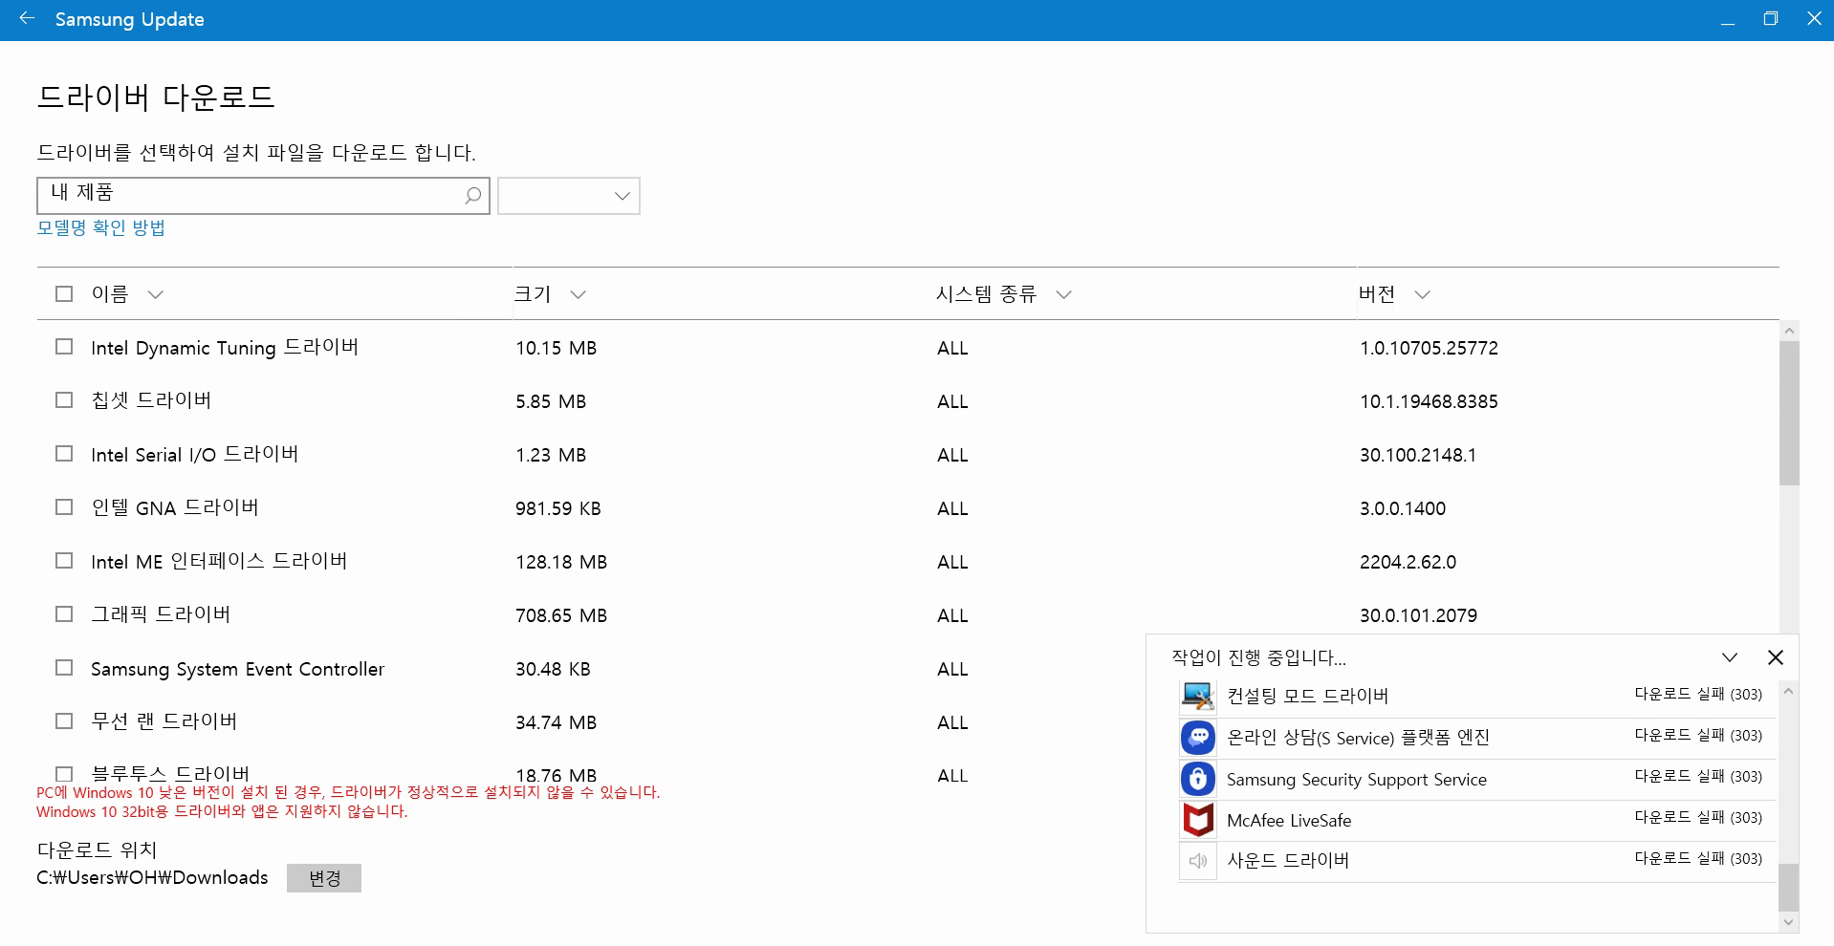Click the task panel scroll-up arrow

[x=1788, y=691]
